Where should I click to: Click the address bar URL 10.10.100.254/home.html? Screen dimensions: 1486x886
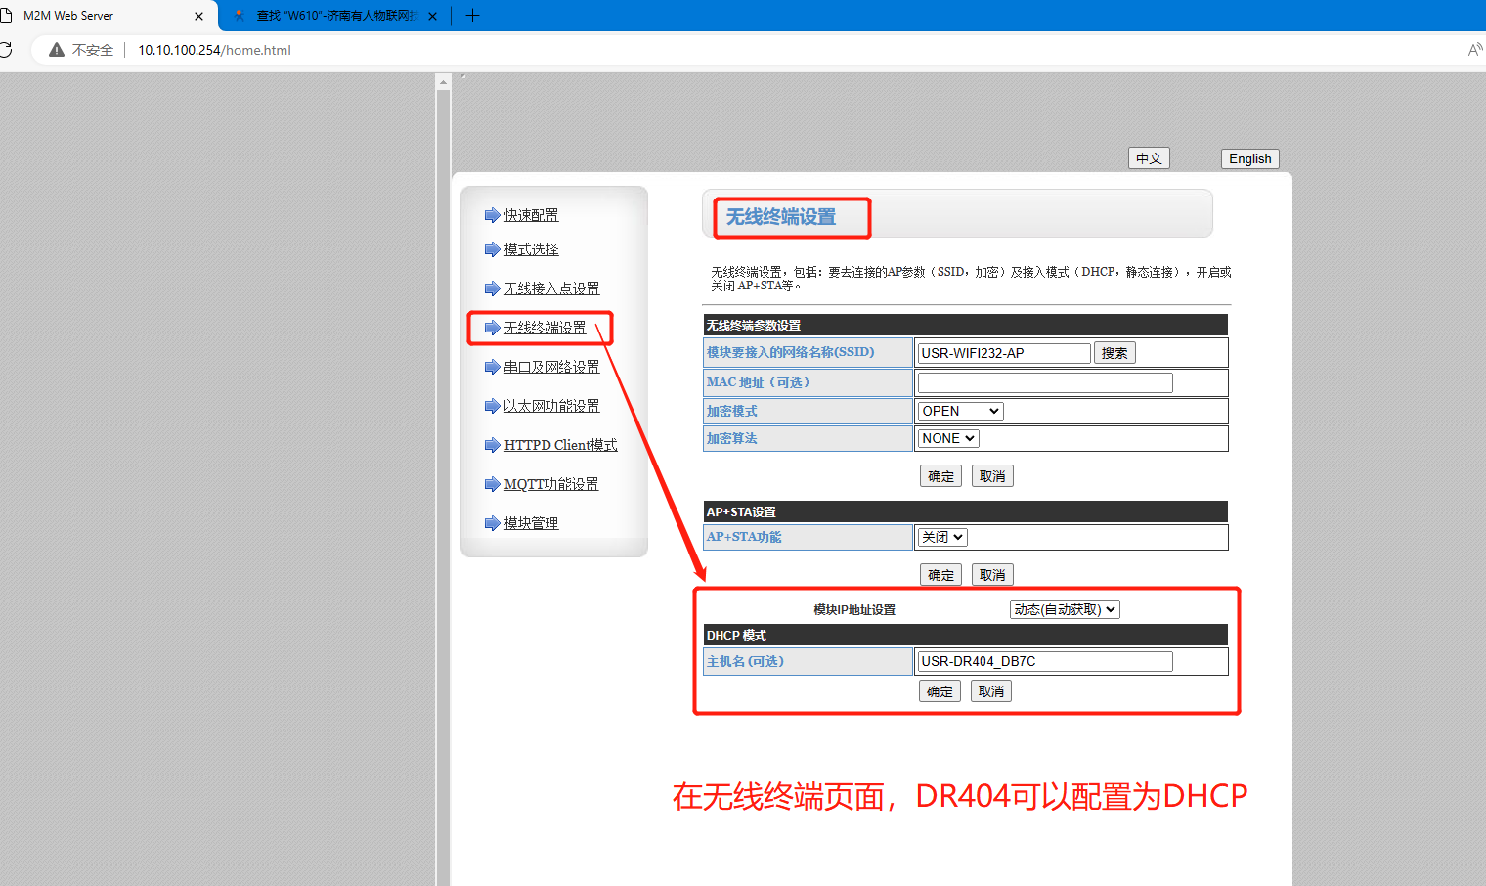(x=214, y=50)
